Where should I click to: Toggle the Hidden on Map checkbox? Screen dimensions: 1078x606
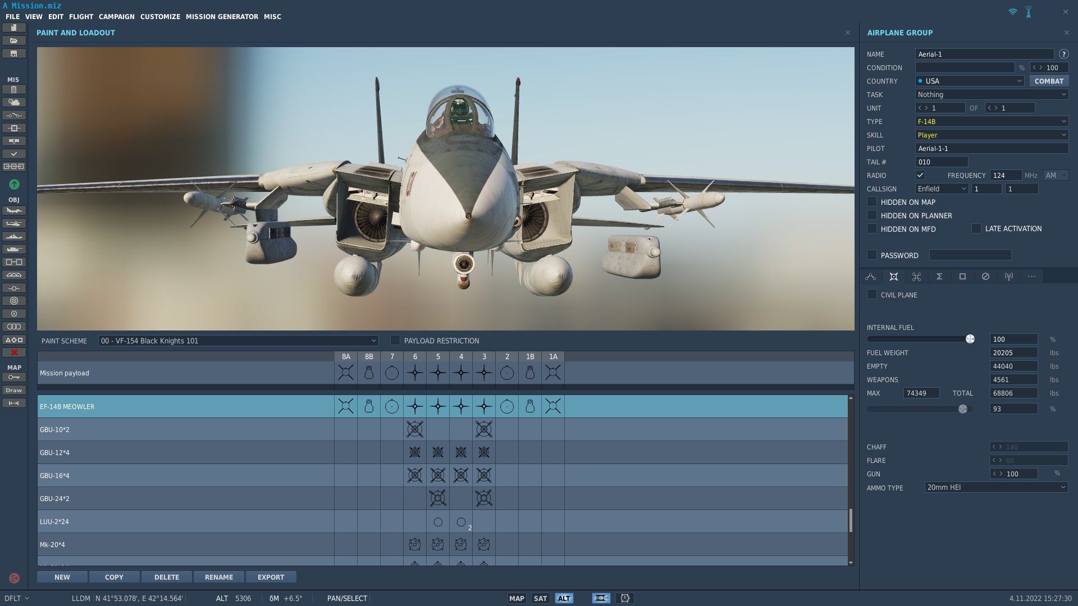[x=872, y=202]
